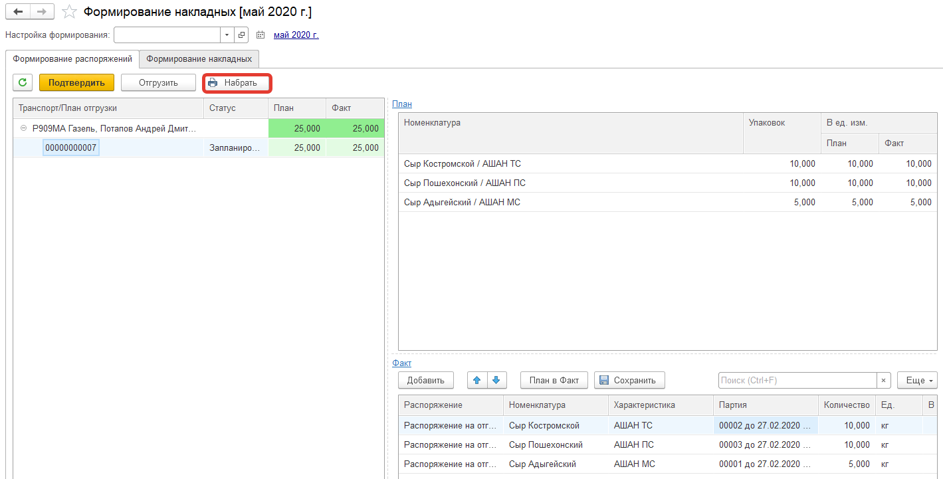
Task: Click the Сохранить button with disk icon
Action: [629, 381]
